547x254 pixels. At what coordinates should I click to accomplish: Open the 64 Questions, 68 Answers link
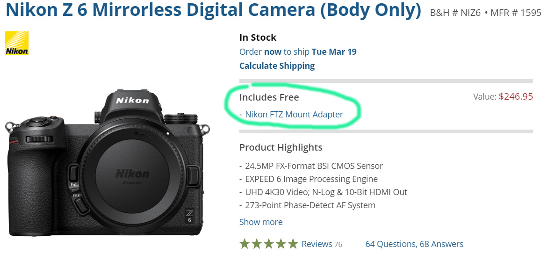(414, 244)
